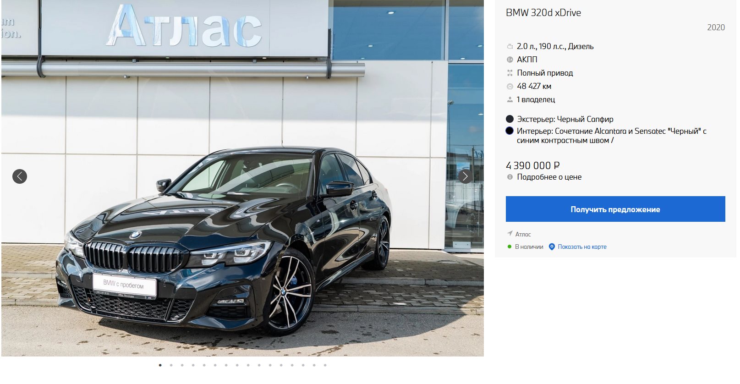Jump to the second gallery pagination dot
This screenshot has width=740, height=384.
pyautogui.click(x=171, y=365)
